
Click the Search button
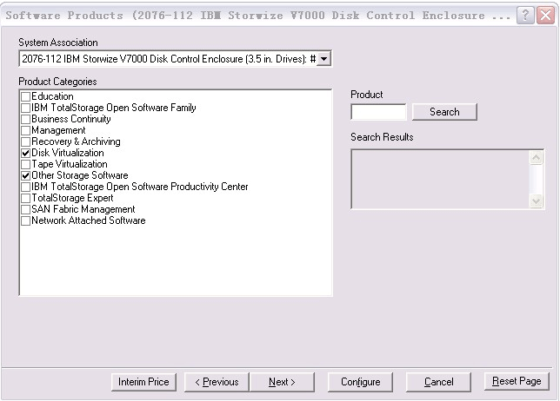point(444,112)
